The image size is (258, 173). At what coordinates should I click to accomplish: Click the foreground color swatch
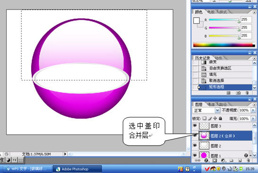(196, 21)
